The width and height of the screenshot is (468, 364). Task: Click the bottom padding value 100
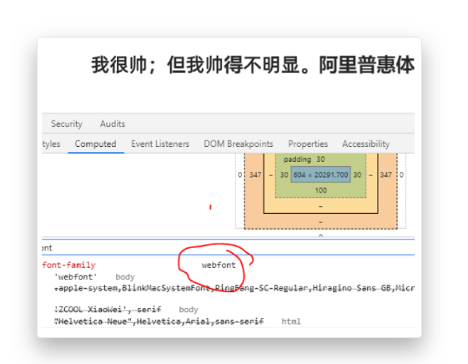(x=321, y=190)
